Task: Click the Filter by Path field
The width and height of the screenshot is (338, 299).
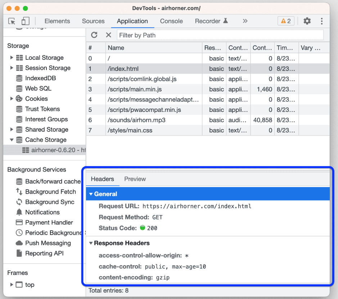Action: tap(220, 35)
